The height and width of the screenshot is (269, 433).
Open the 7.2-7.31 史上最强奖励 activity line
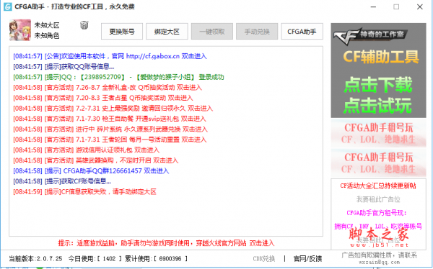point(113,109)
